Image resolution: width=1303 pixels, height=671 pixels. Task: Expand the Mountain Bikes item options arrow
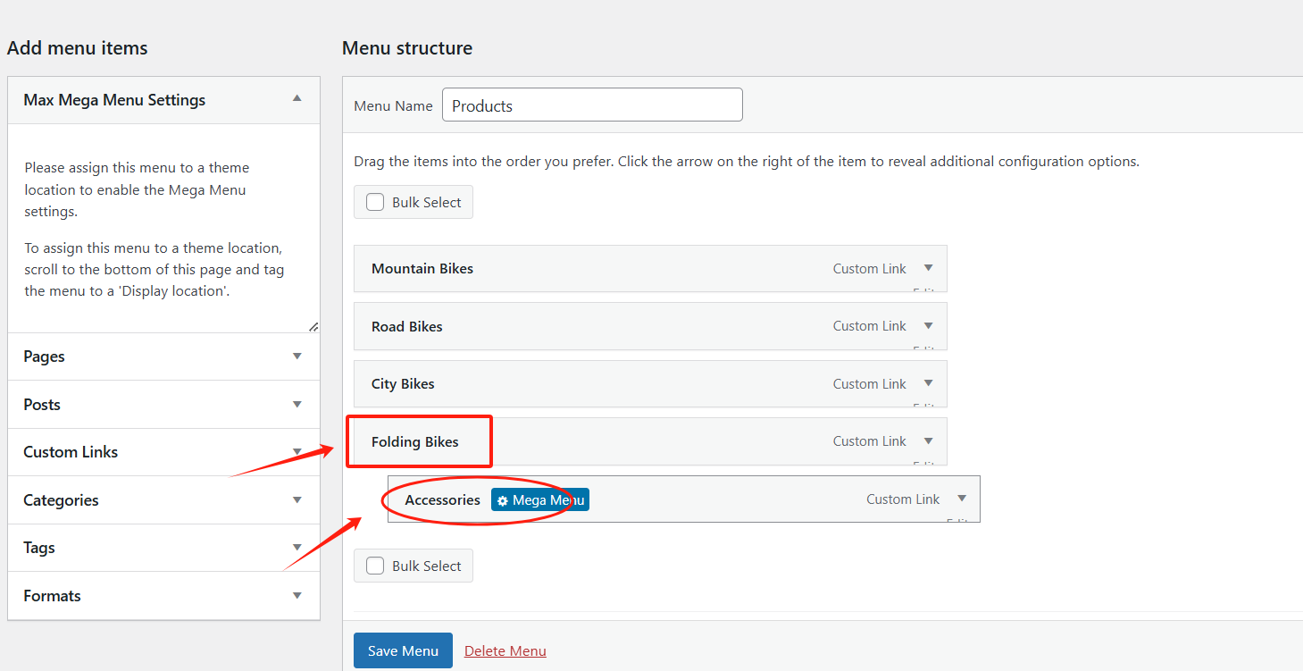pyautogui.click(x=928, y=268)
